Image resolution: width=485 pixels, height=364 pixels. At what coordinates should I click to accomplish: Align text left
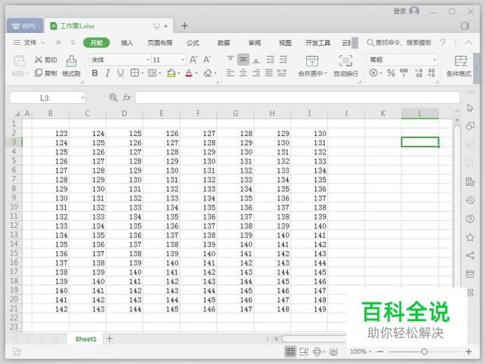(230, 73)
